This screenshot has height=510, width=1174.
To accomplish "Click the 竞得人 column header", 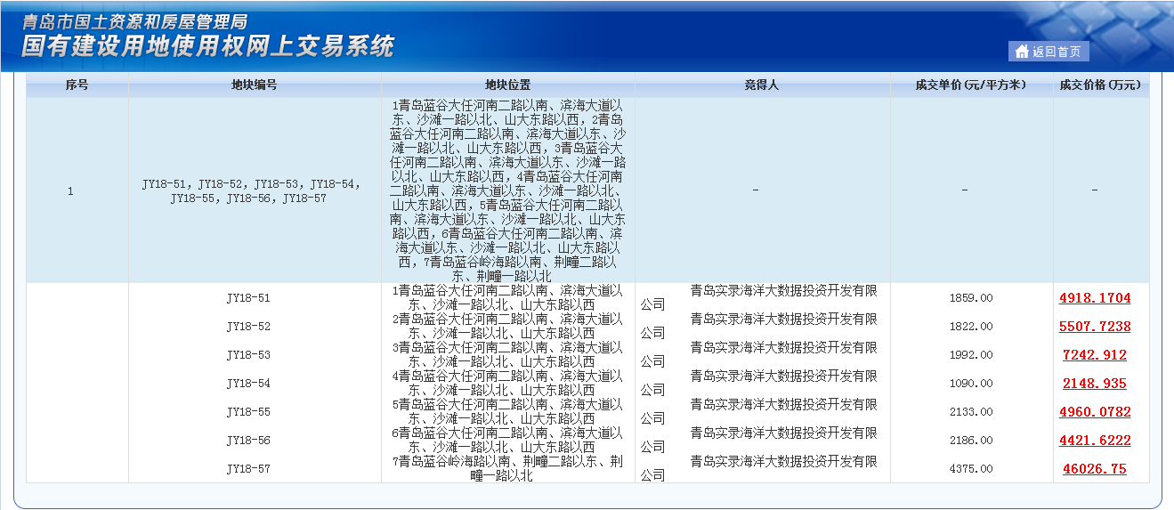I will 762,85.
